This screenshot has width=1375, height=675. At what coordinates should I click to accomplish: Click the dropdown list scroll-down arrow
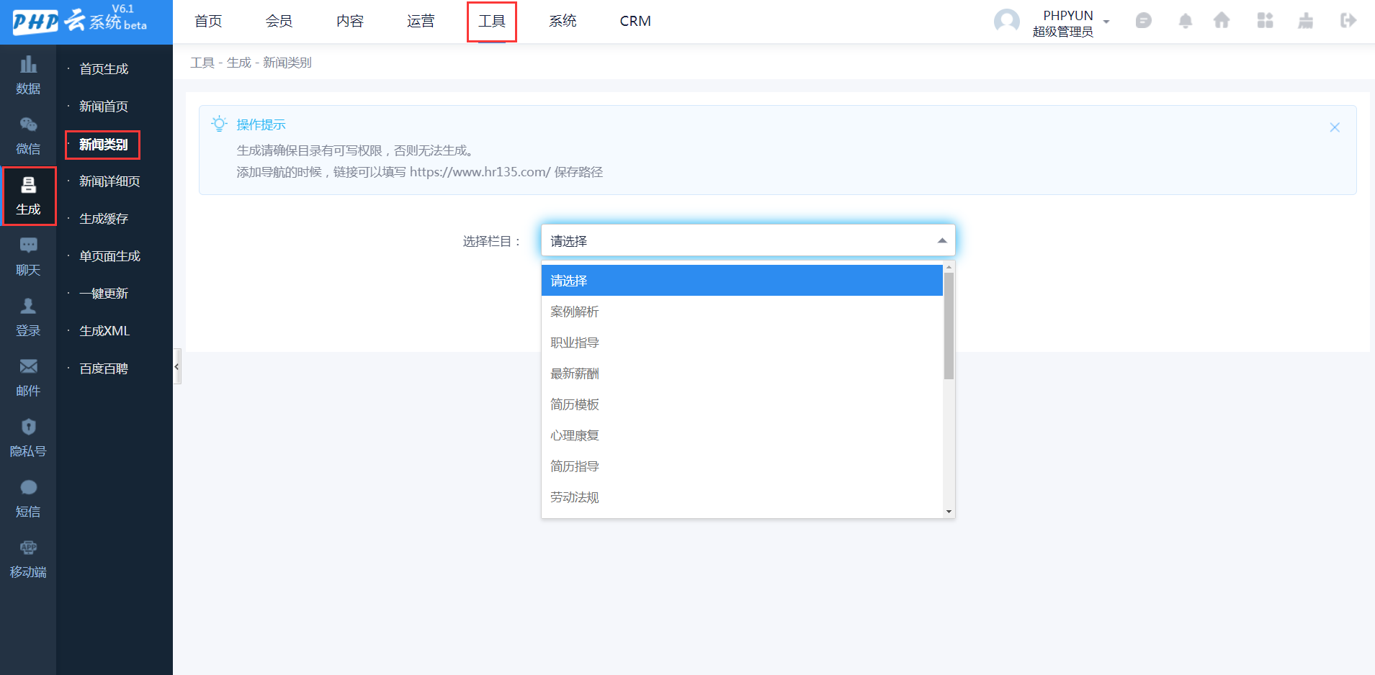point(949,512)
